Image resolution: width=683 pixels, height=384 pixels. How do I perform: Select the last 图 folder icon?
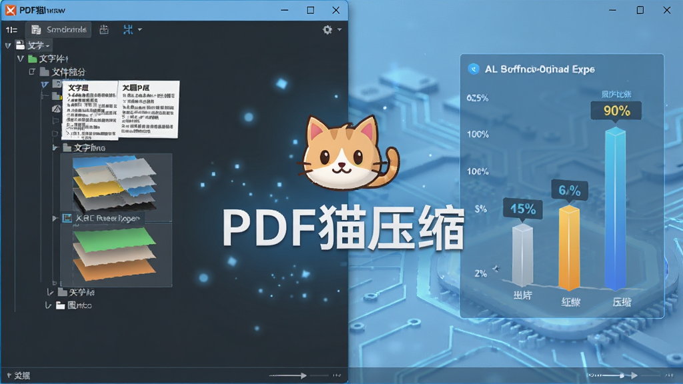pyautogui.click(x=61, y=305)
